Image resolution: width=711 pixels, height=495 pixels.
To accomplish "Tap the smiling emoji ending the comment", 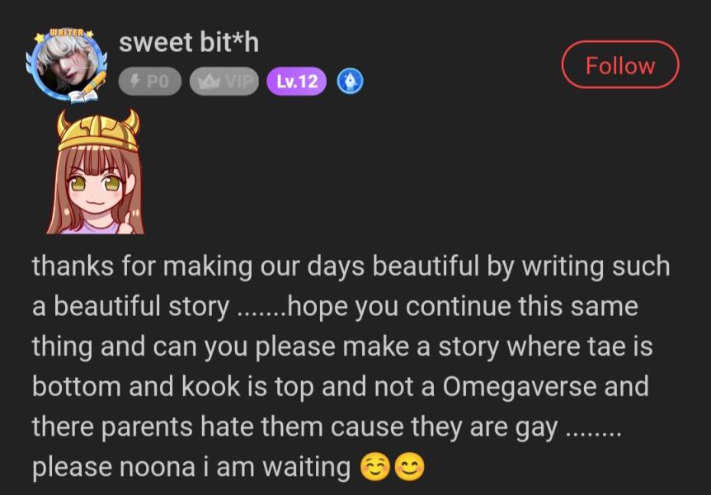I will point(409,466).
